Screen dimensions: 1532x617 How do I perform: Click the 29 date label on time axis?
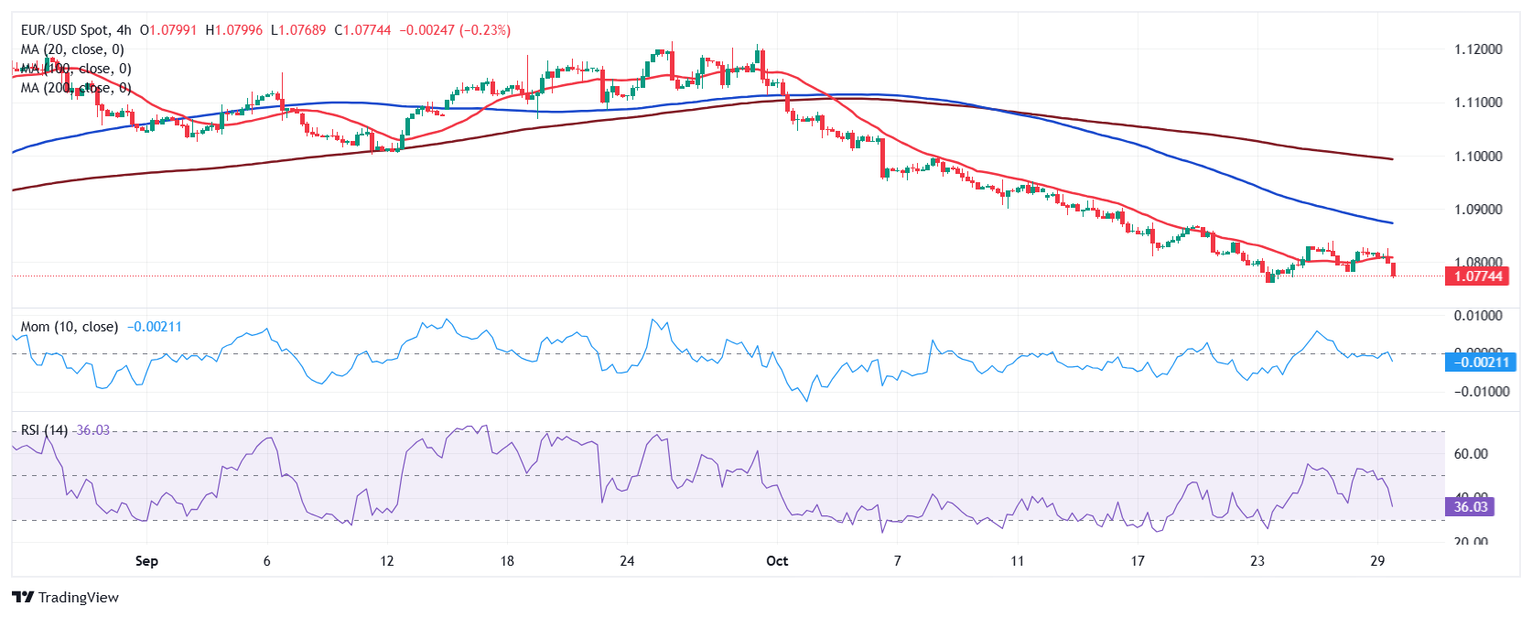pyautogui.click(x=1377, y=561)
